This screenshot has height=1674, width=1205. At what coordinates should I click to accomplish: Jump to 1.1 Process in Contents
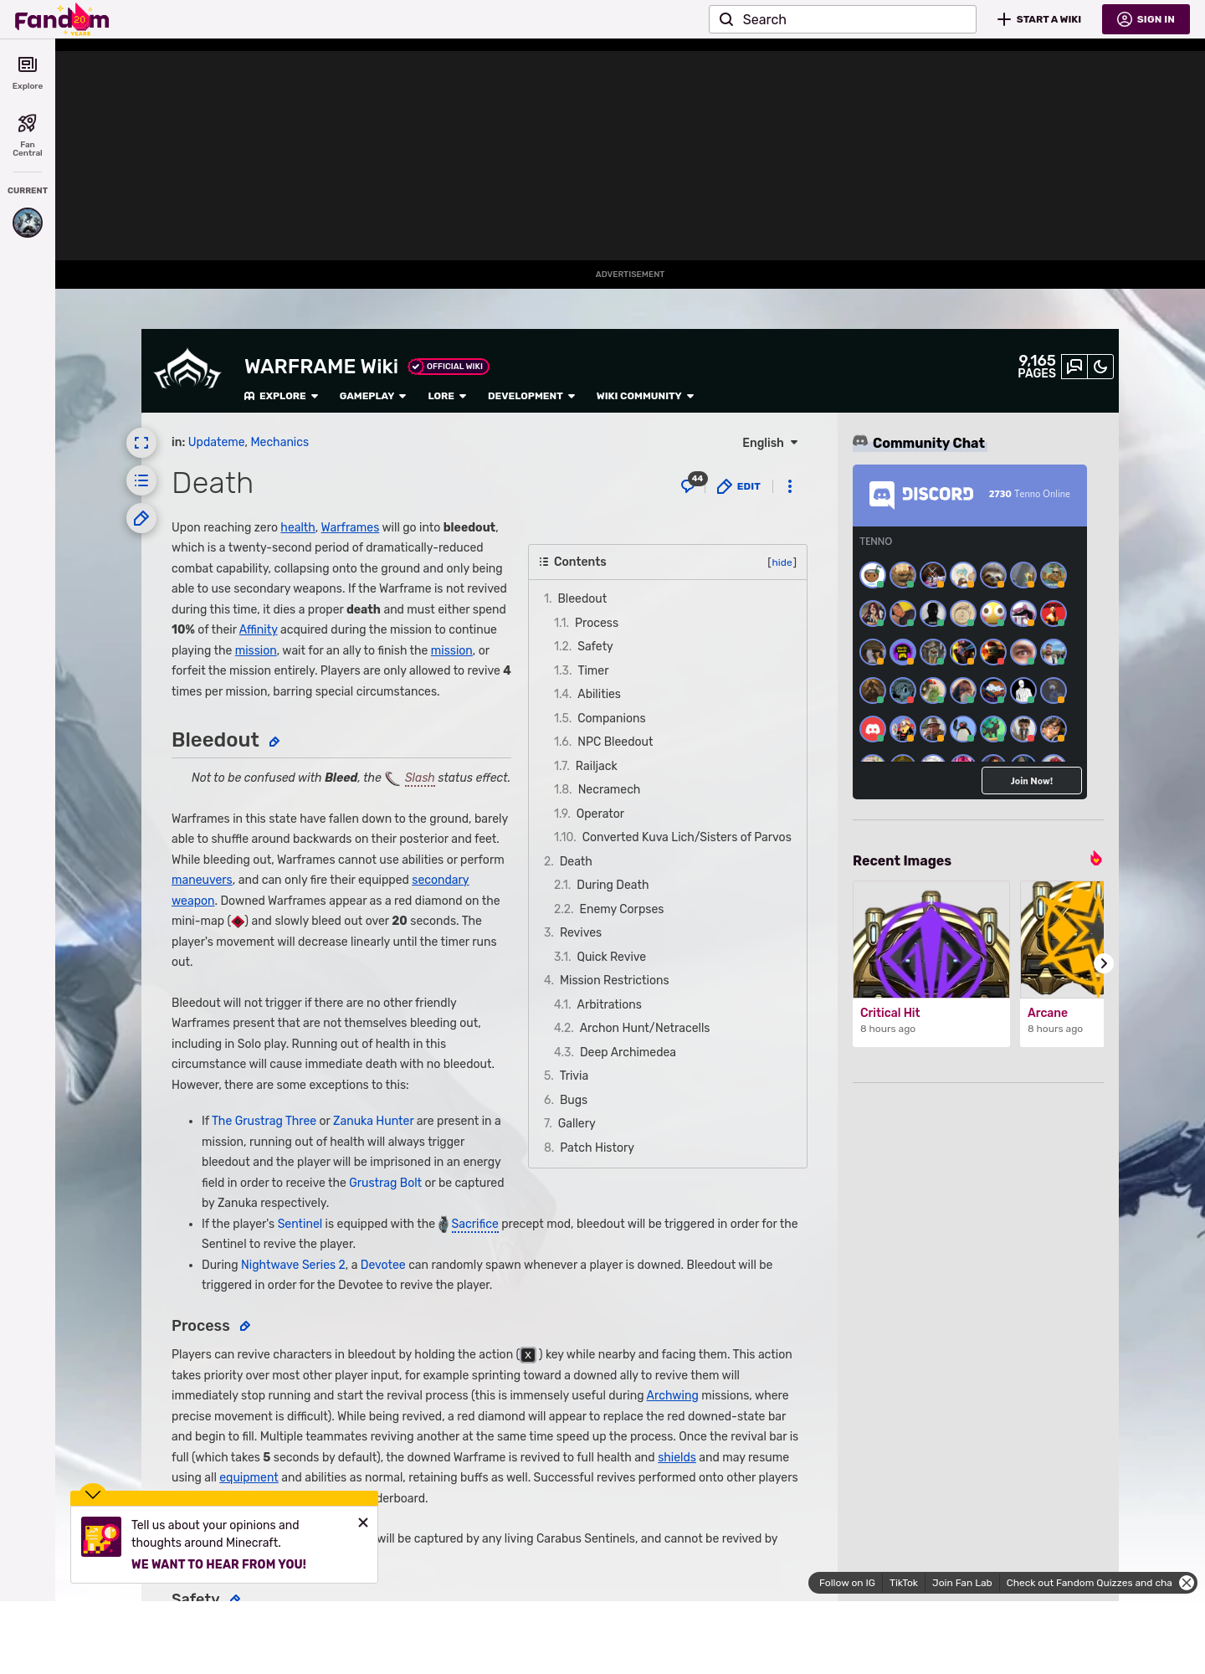click(586, 623)
